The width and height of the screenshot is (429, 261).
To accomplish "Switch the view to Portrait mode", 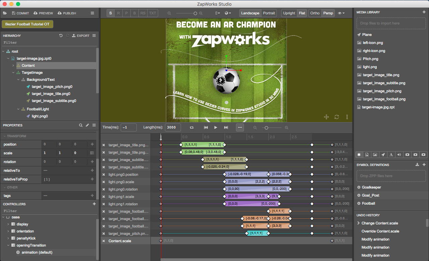I will pos(269,13).
